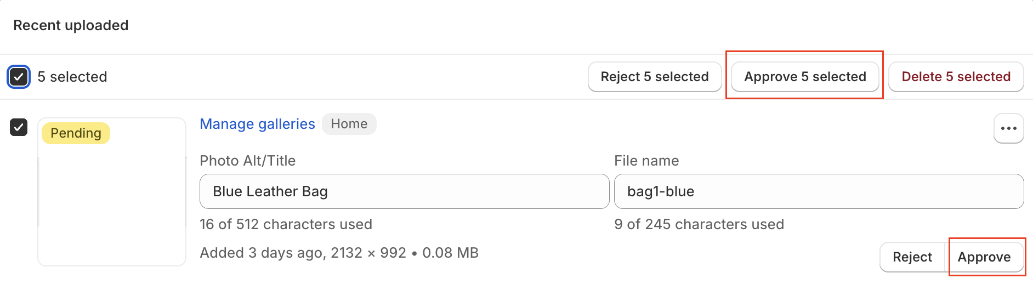Click into the File name field
The height and width of the screenshot is (284, 1033).
(818, 191)
